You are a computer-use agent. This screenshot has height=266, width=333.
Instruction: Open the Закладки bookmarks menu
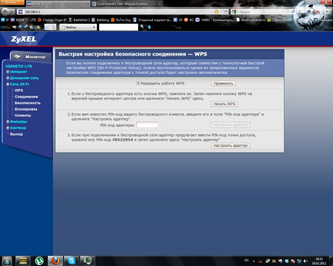click(323, 20)
